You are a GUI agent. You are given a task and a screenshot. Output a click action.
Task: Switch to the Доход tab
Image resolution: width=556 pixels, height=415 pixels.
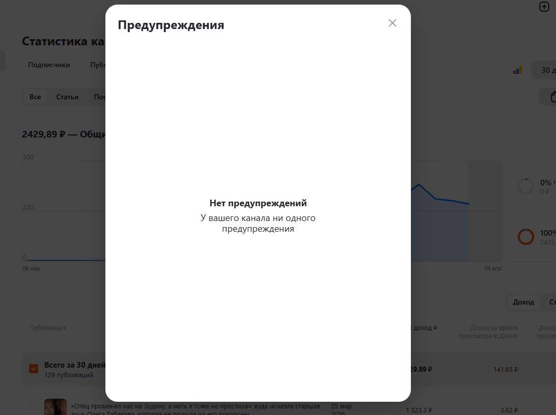pos(523,302)
